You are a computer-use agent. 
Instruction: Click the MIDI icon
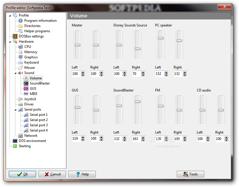click(26, 93)
